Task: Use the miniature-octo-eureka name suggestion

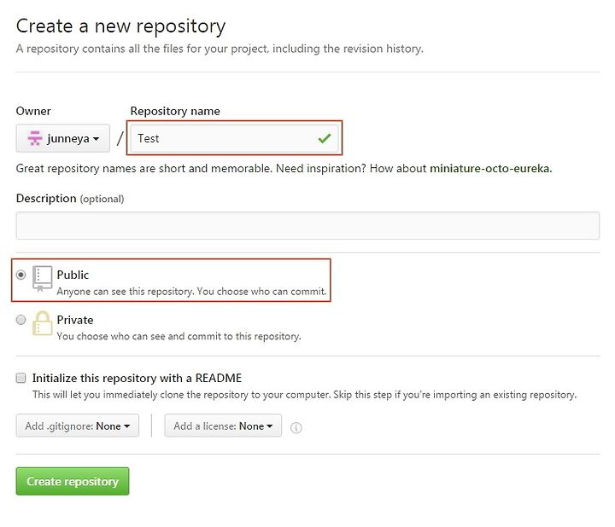Action: pos(490,168)
